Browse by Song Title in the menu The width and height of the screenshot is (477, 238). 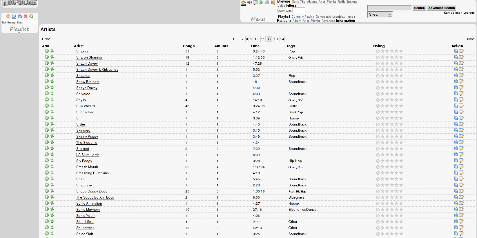[x=299, y=2]
